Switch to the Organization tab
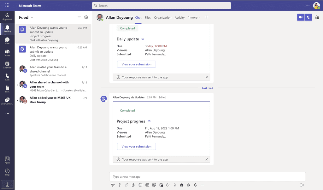This screenshot has height=190, width=323. (x=163, y=17)
